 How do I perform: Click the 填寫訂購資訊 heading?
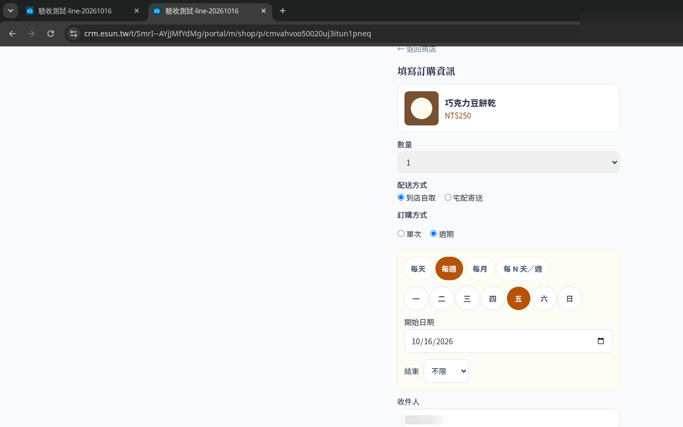[x=426, y=71]
